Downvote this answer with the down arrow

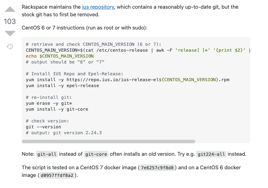(x=10, y=34)
